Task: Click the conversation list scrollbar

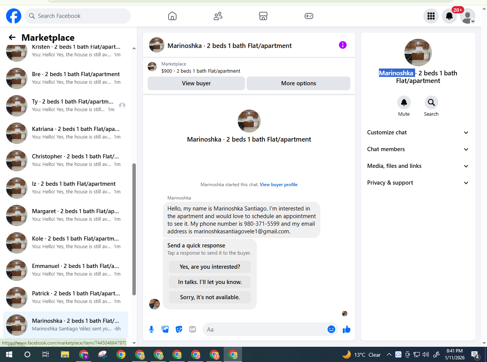Action: (x=134, y=229)
